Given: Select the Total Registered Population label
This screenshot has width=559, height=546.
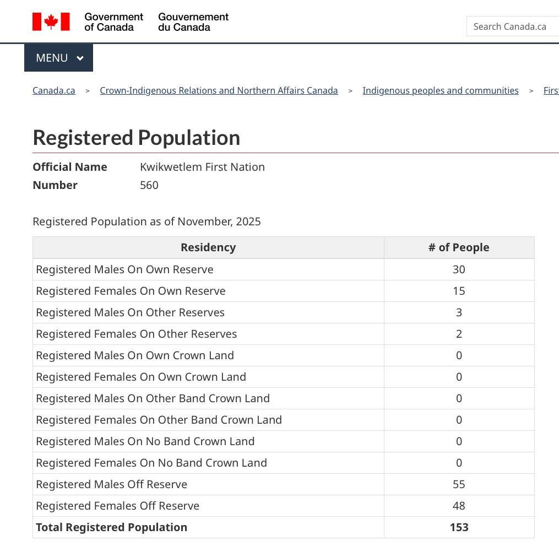Looking at the screenshot, I should [x=111, y=527].
